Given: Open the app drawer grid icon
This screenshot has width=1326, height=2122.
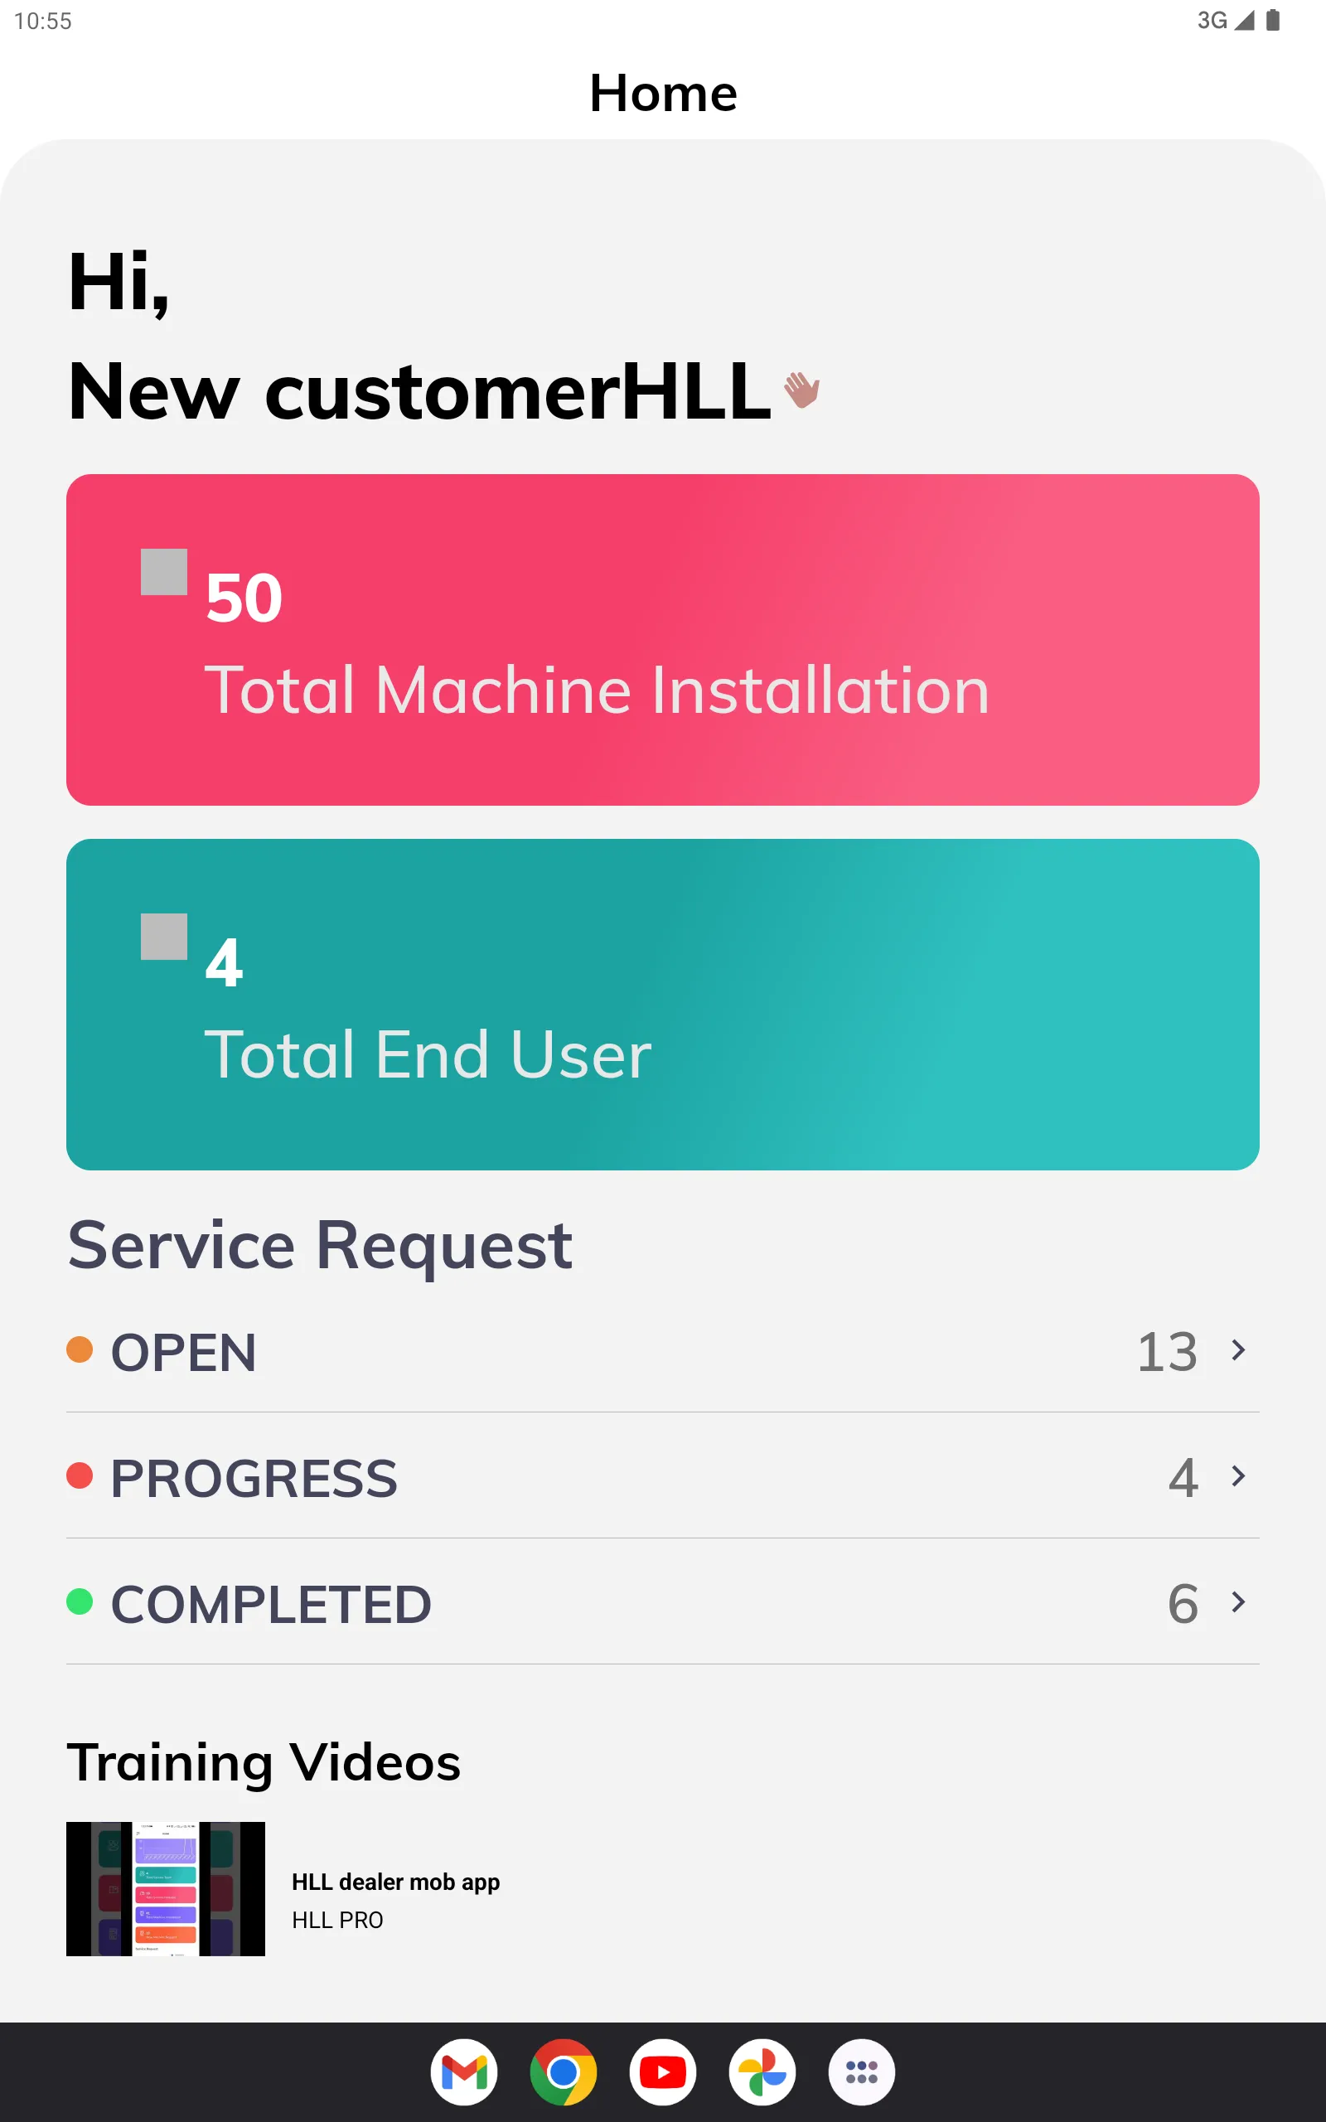Looking at the screenshot, I should coord(862,2072).
